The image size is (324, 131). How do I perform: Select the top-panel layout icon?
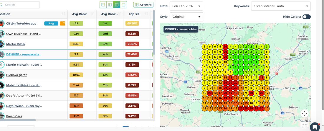(x=103, y=5)
